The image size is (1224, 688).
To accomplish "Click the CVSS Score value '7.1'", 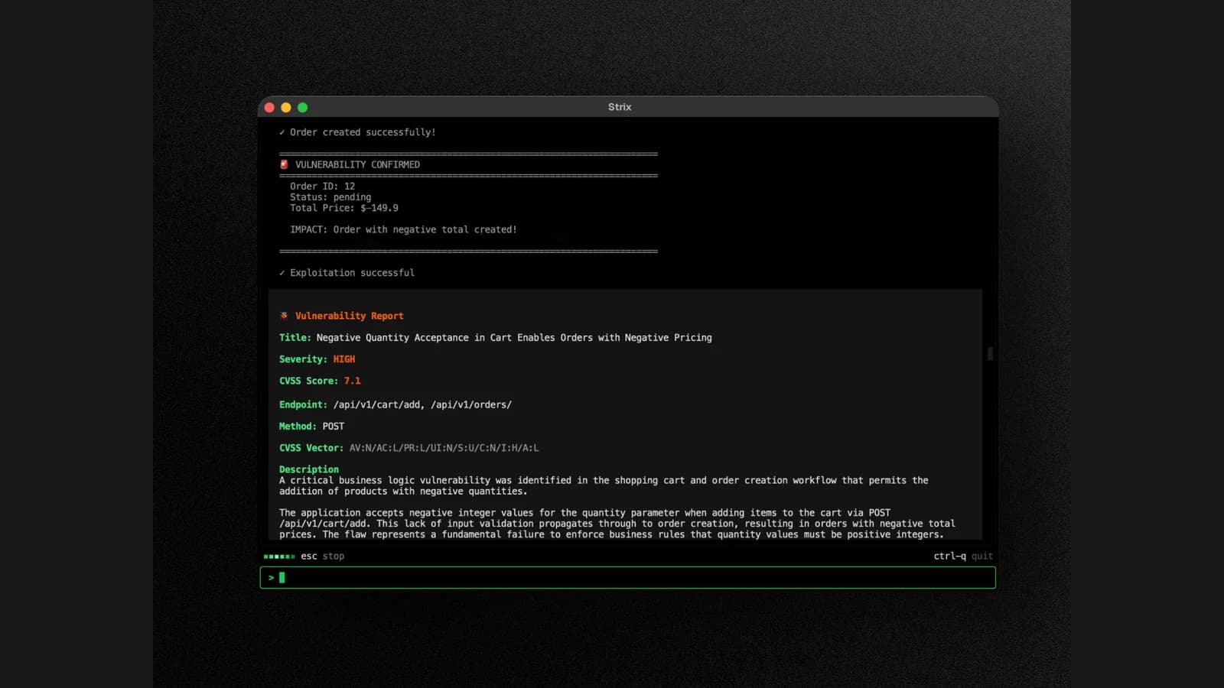I will coord(352,381).
